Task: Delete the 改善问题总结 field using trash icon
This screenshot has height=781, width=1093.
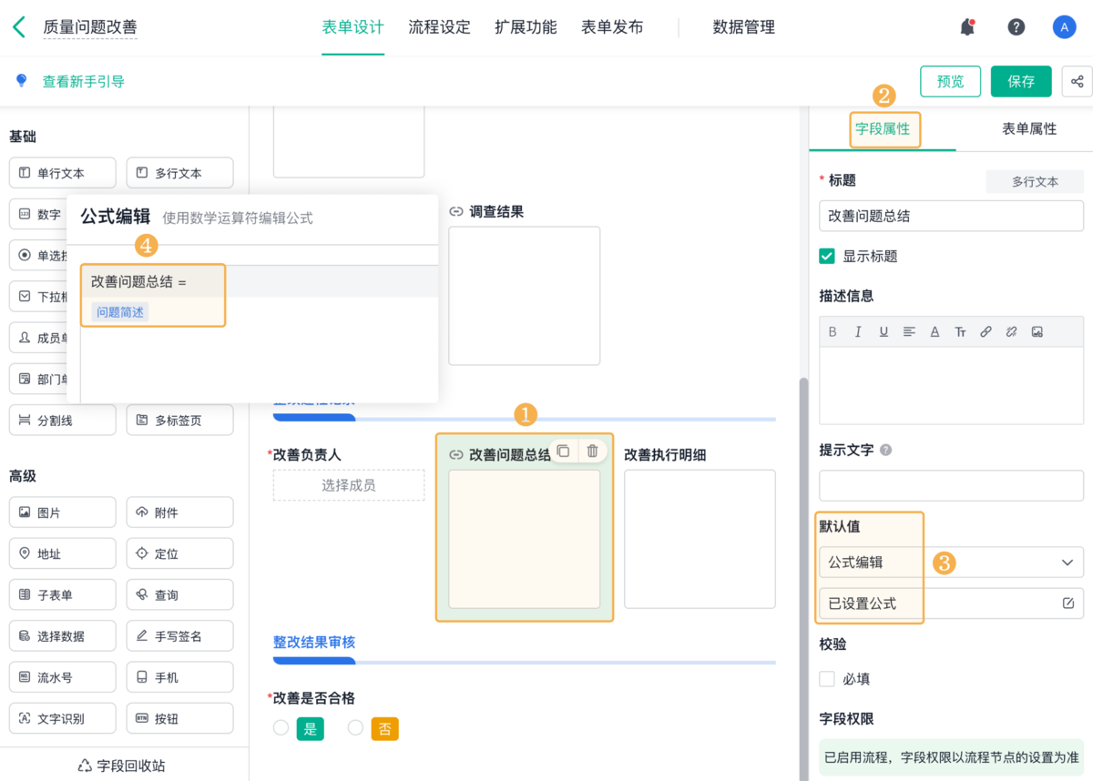Action: click(x=592, y=451)
